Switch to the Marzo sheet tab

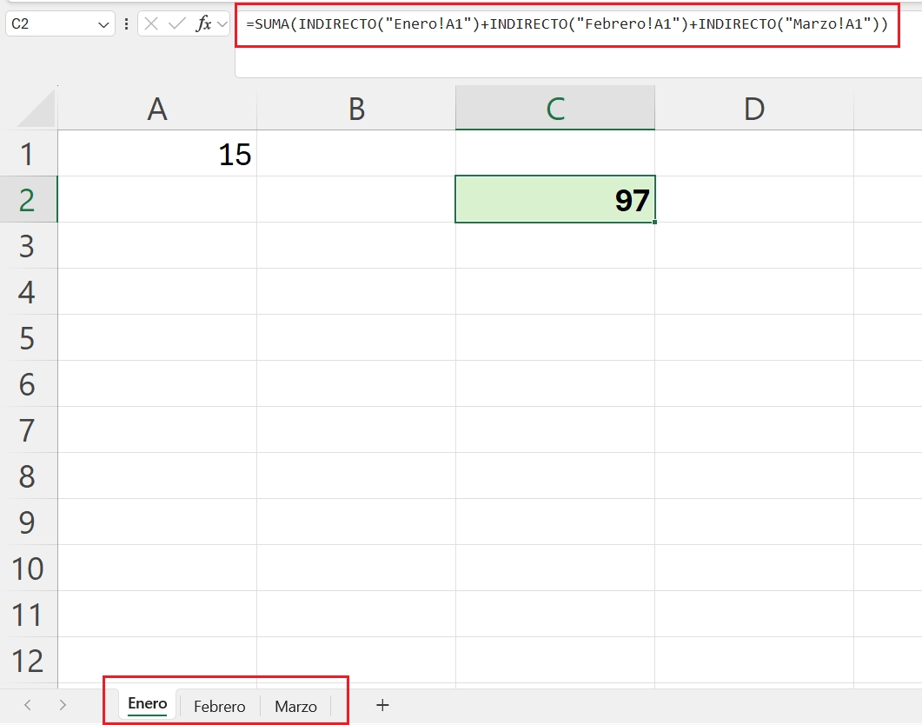click(x=295, y=706)
